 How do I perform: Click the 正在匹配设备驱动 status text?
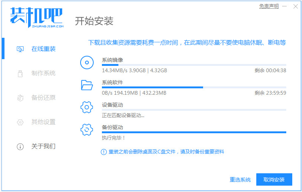(123, 115)
